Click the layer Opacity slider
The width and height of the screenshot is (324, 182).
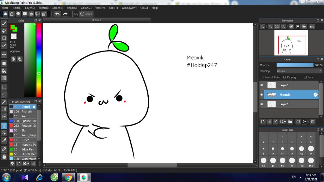pos(295,65)
